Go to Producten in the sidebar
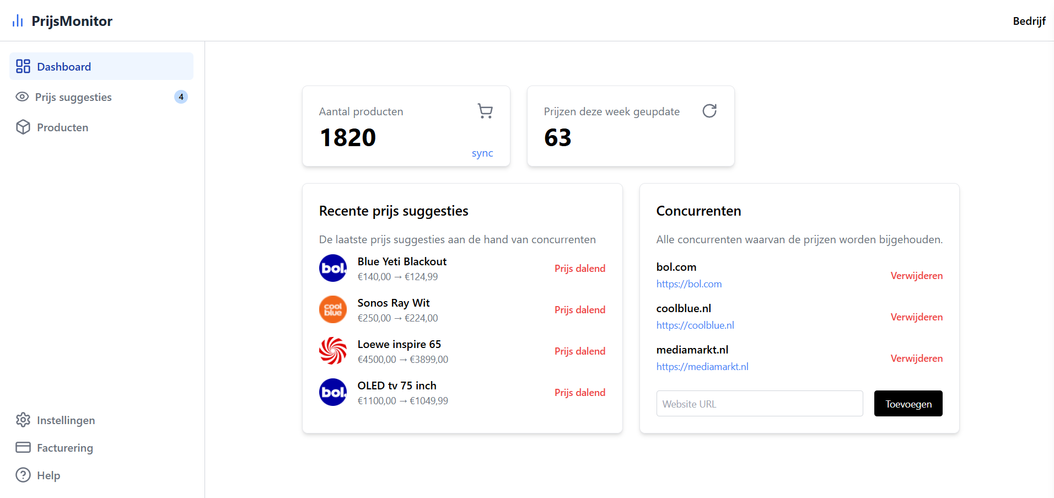This screenshot has height=498, width=1054. [x=62, y=127]
